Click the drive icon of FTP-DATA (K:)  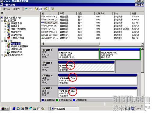pyautogui.click(x=43, y=16)
